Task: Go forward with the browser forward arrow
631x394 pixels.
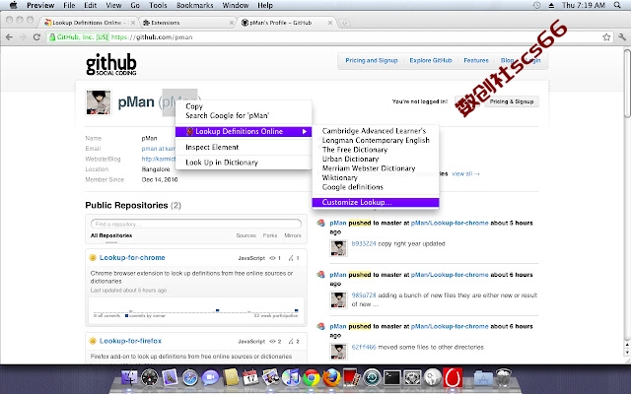Action: (x=23, y=37)
